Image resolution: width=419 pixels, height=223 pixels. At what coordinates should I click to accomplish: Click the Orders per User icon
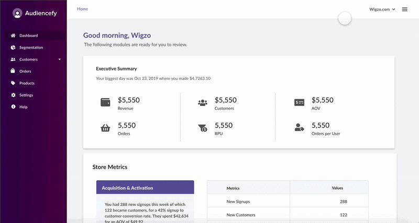(299, 127)
